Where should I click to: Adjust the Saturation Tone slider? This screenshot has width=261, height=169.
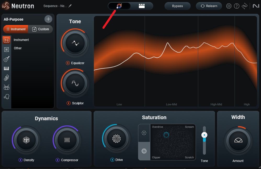204,135
